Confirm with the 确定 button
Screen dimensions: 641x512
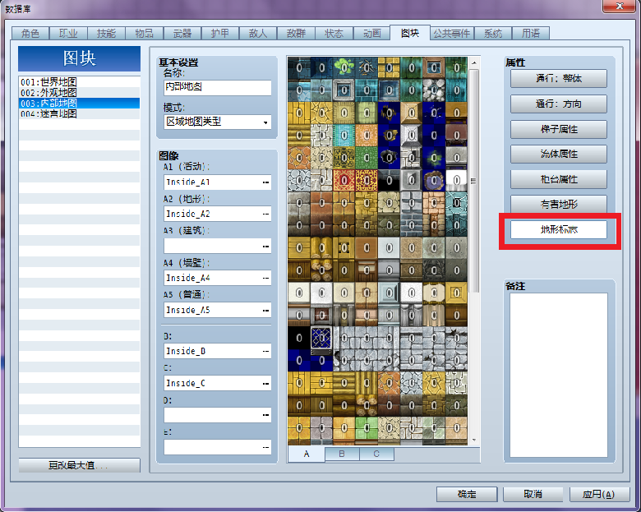click(467, 495)
